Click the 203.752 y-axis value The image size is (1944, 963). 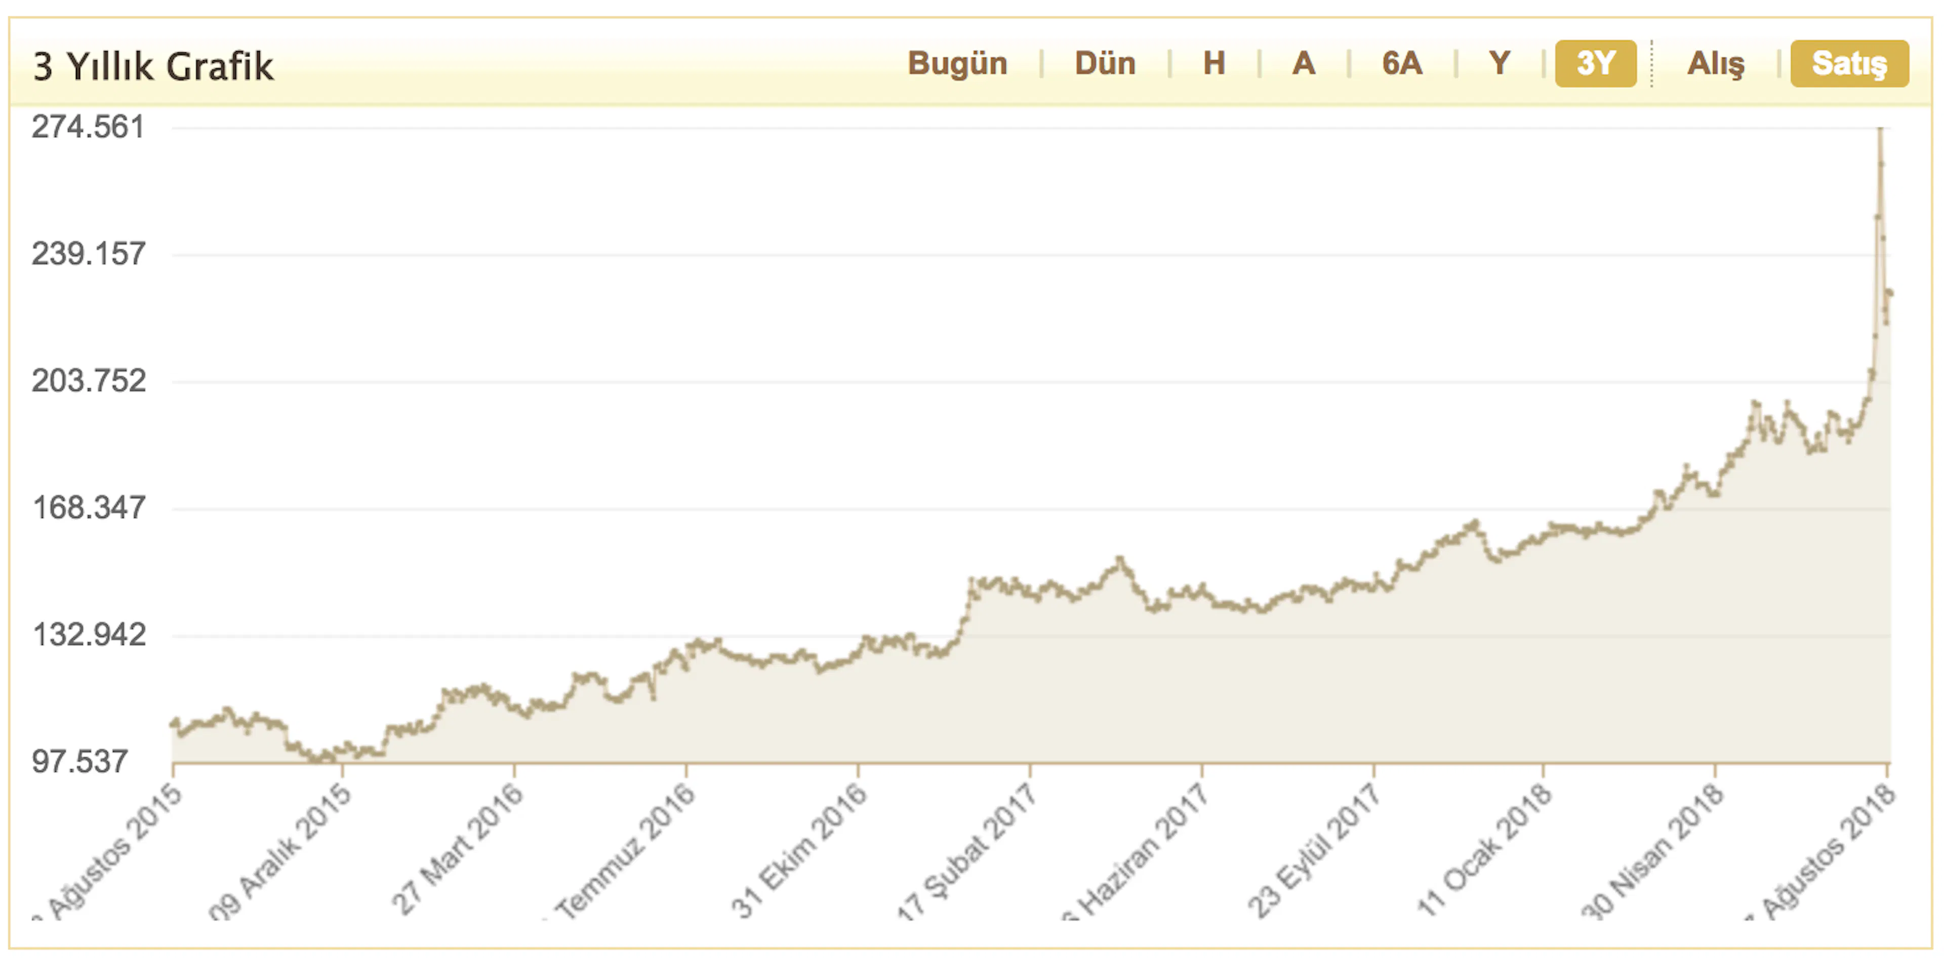click(88, 380)
